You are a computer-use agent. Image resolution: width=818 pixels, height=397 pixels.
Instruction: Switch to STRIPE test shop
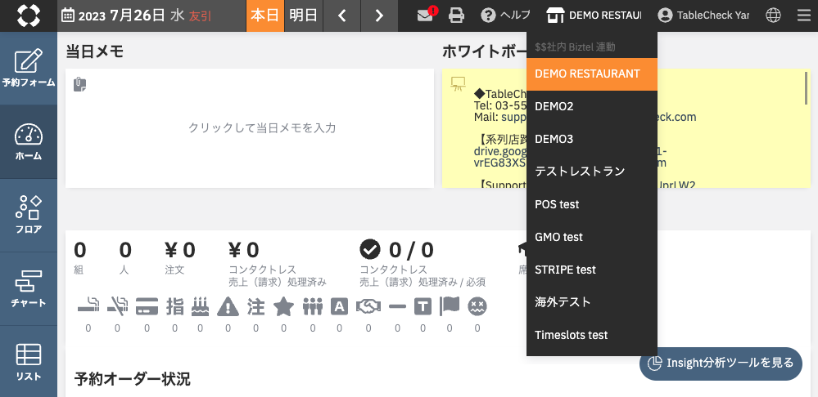(591, 270)
